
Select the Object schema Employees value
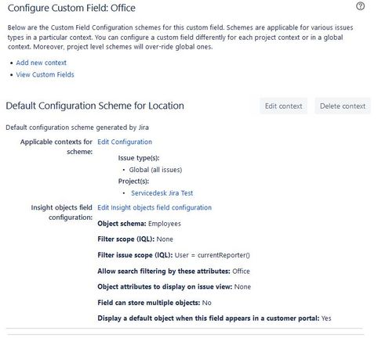click(x=164, y=224)
